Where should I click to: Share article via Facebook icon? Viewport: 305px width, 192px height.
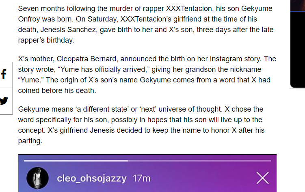click(x=4, y=74)
